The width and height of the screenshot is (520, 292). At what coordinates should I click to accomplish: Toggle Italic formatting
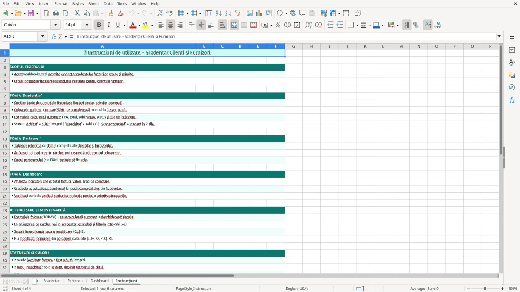(x=109, y=25)
